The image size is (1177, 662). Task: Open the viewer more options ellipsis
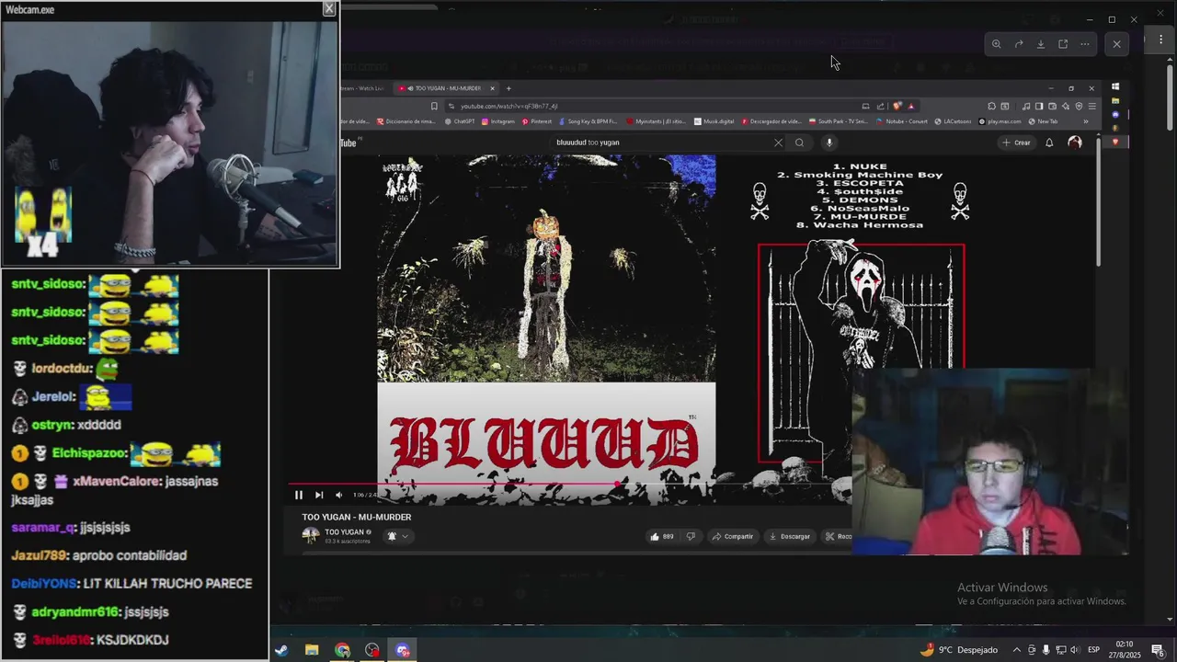pos(1085,44)
